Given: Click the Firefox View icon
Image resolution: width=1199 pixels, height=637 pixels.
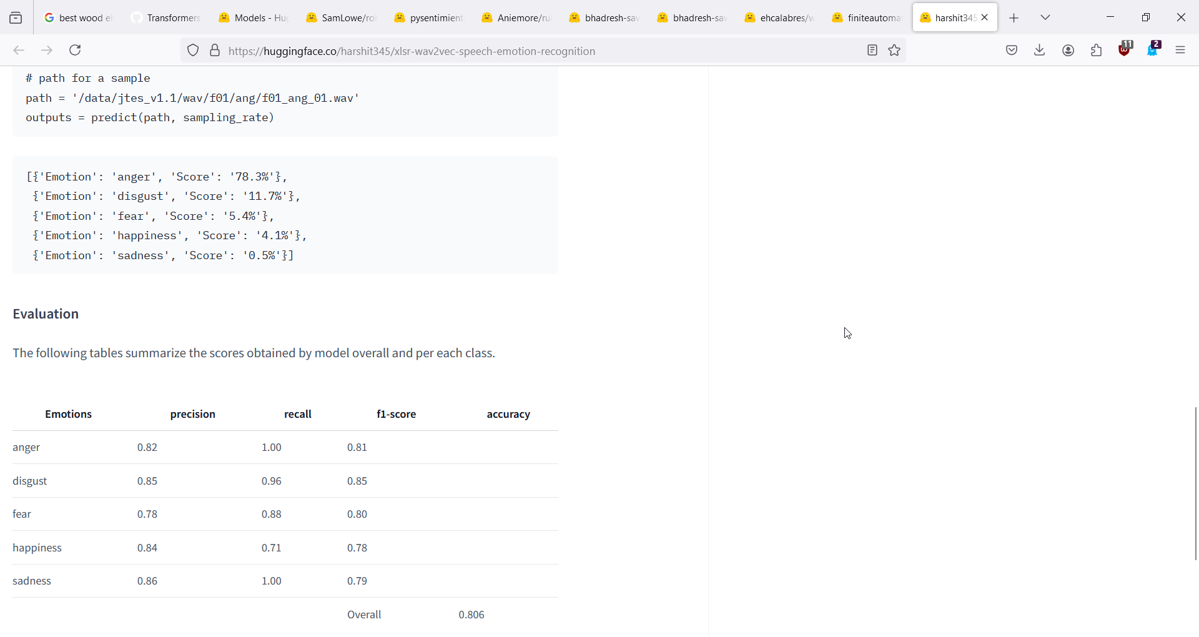Looking at the screenshot, I should [16, 18].
